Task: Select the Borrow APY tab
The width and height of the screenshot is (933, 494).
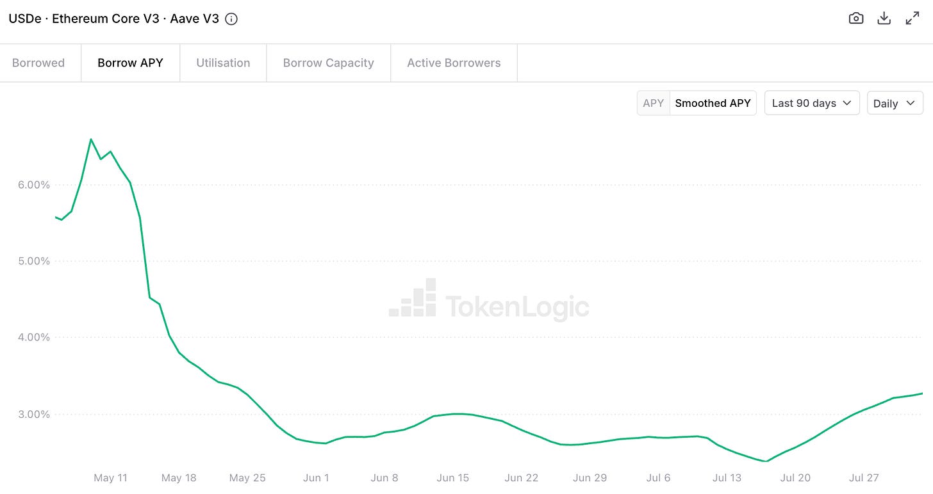Action: tap(130, 63)
